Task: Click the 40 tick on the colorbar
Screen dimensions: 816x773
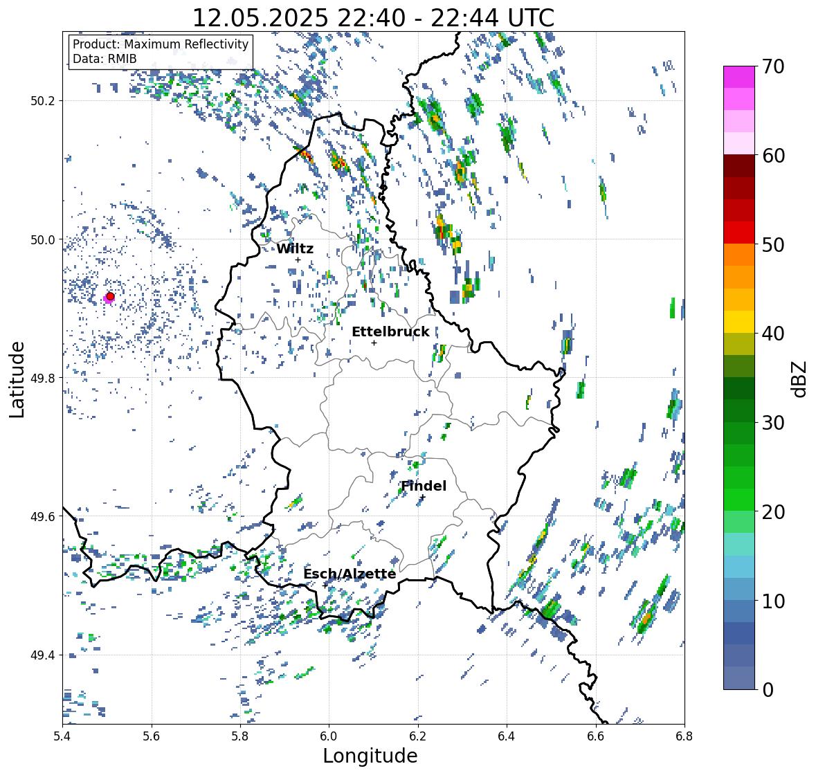Action: (773, 334)
